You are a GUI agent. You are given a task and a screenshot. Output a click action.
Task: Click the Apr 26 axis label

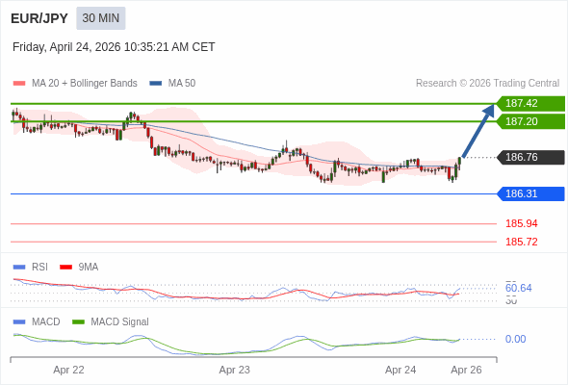466,370
